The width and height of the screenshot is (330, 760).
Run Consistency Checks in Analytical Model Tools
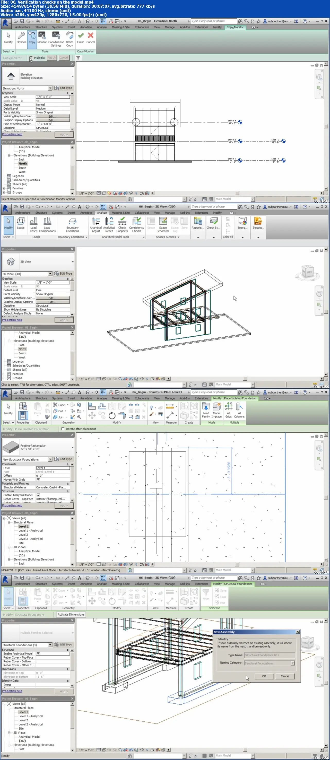[136, 225]
